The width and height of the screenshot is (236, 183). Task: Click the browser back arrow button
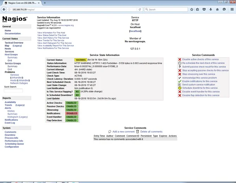4,9
